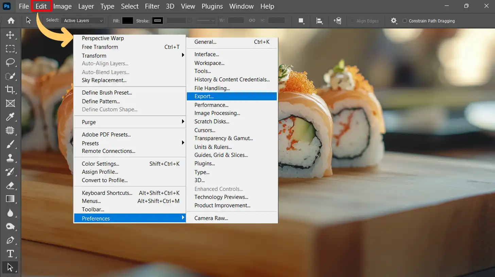
Task: Click the black Fill color swatch
Action: point(127,21)
